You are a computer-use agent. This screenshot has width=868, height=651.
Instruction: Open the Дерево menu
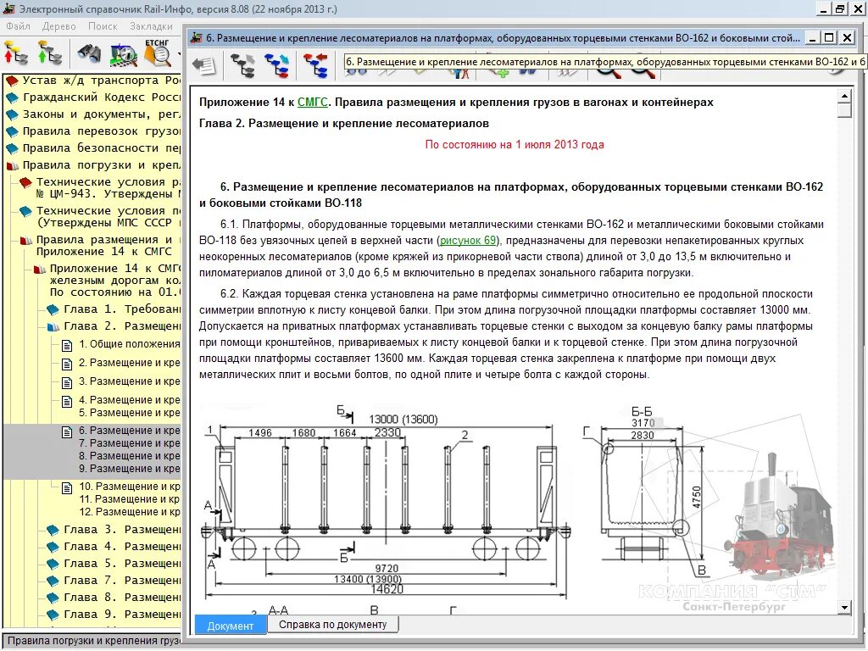click(x=58, y=26)
